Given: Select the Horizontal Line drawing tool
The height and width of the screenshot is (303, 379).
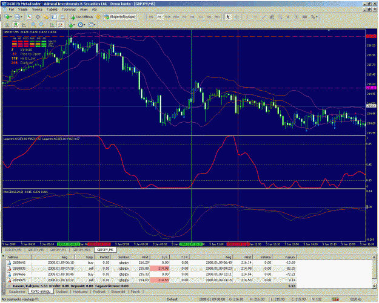Looking at the screenshot, I should pyautogui.click(x=255, y=17).
